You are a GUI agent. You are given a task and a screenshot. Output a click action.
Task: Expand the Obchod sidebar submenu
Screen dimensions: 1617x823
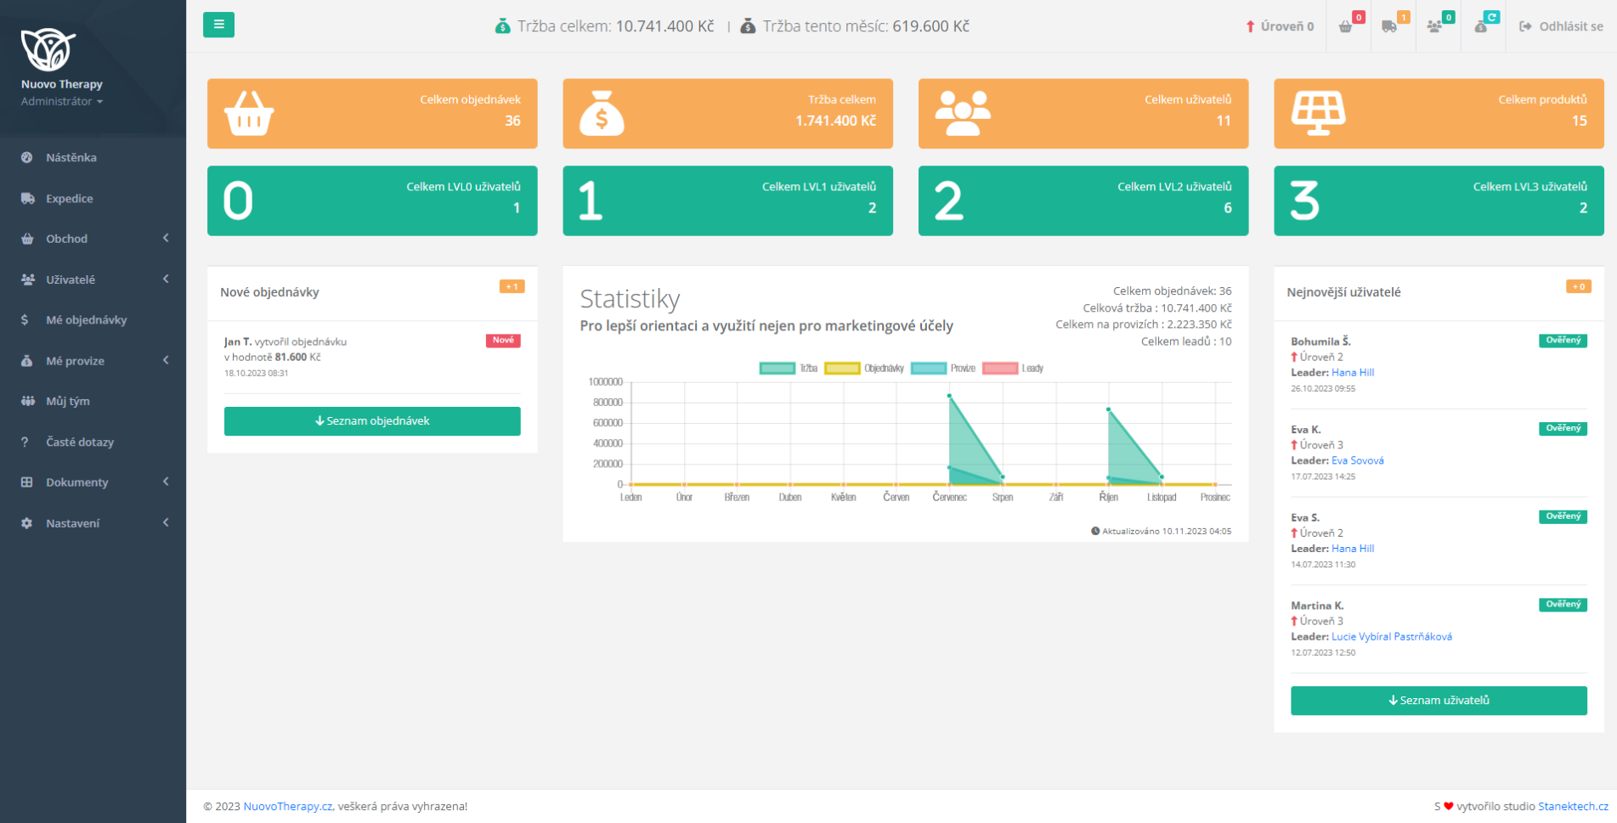pos(93,239)
